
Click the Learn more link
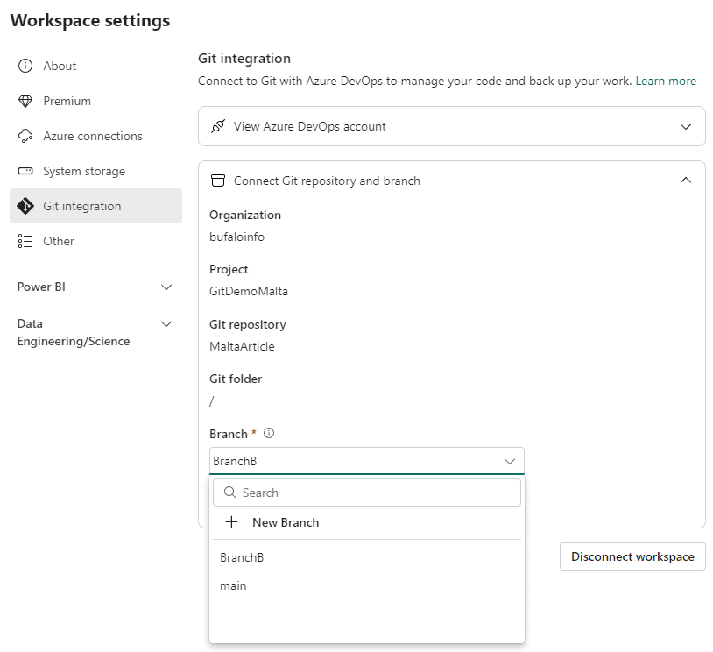[x=666, y=81]
